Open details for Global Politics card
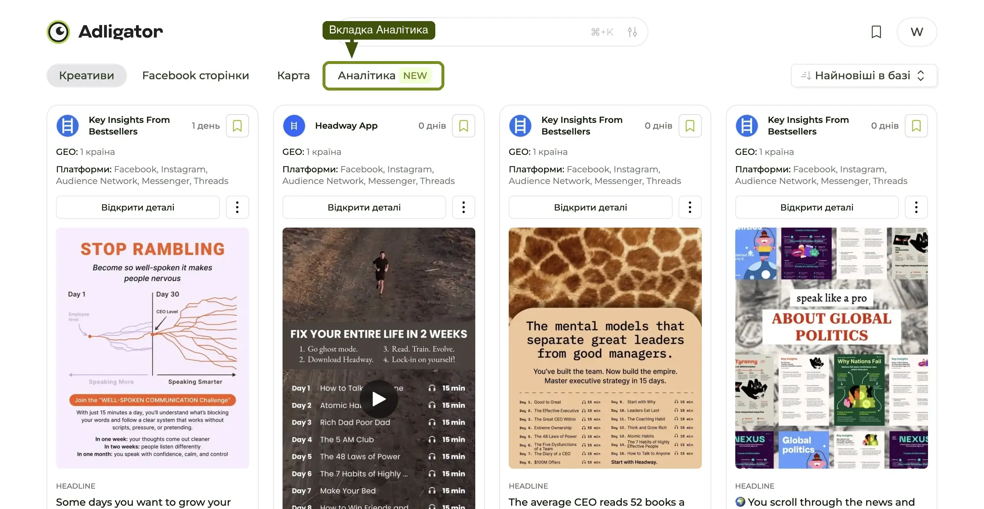 point(817,207)
